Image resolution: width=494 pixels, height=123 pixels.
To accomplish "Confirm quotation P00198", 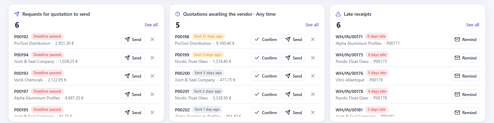I will [x=266, y=39].
